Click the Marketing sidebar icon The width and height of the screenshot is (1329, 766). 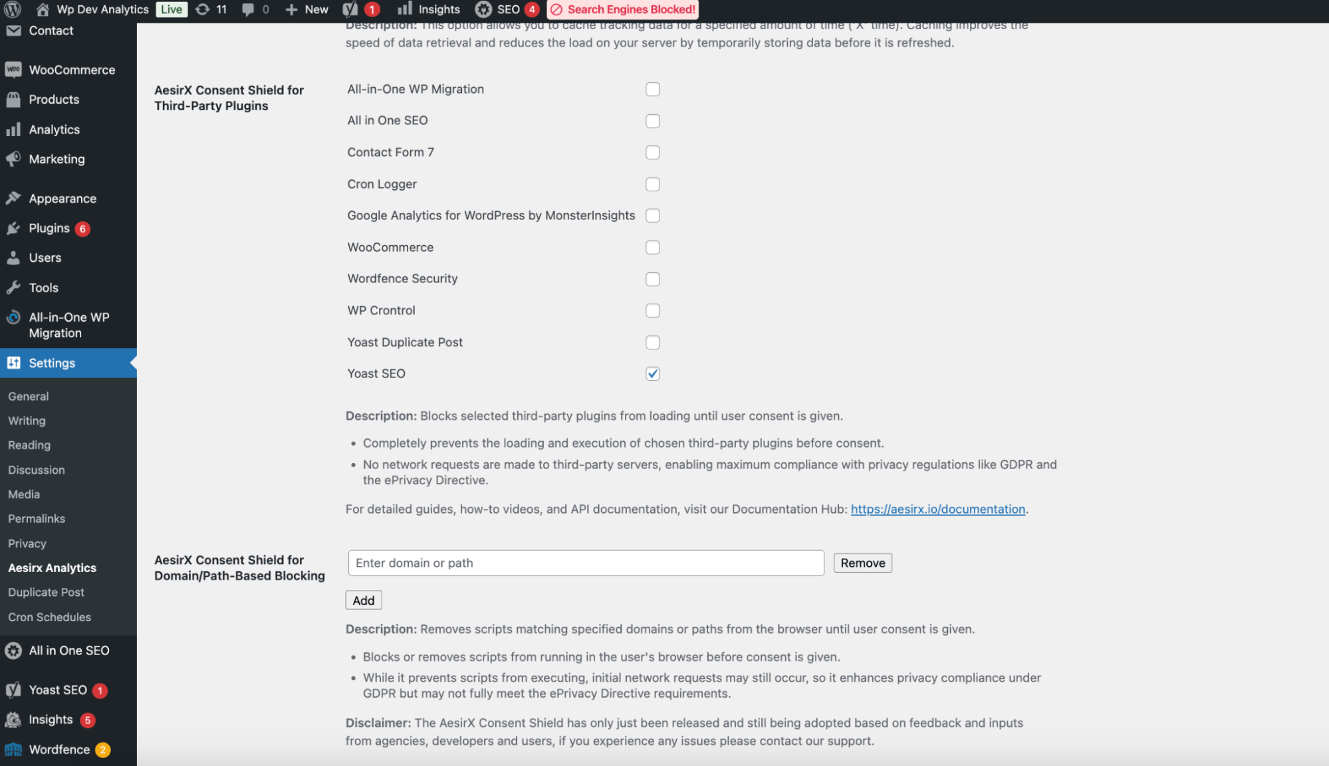point(14,159)
